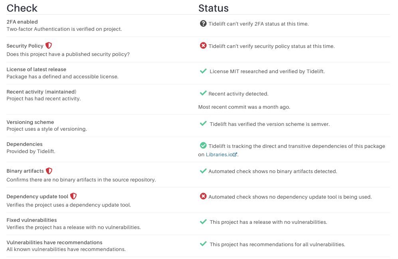Viewport: 398px width, 259px height.
Task: Click the red X icon for security policy status
Action: click(x=203, y=46)
